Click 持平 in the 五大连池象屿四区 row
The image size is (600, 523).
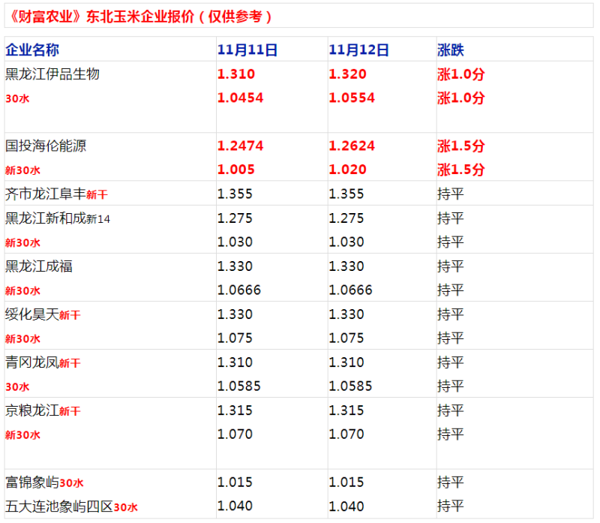pyautogui.click(x=451, y=506)
